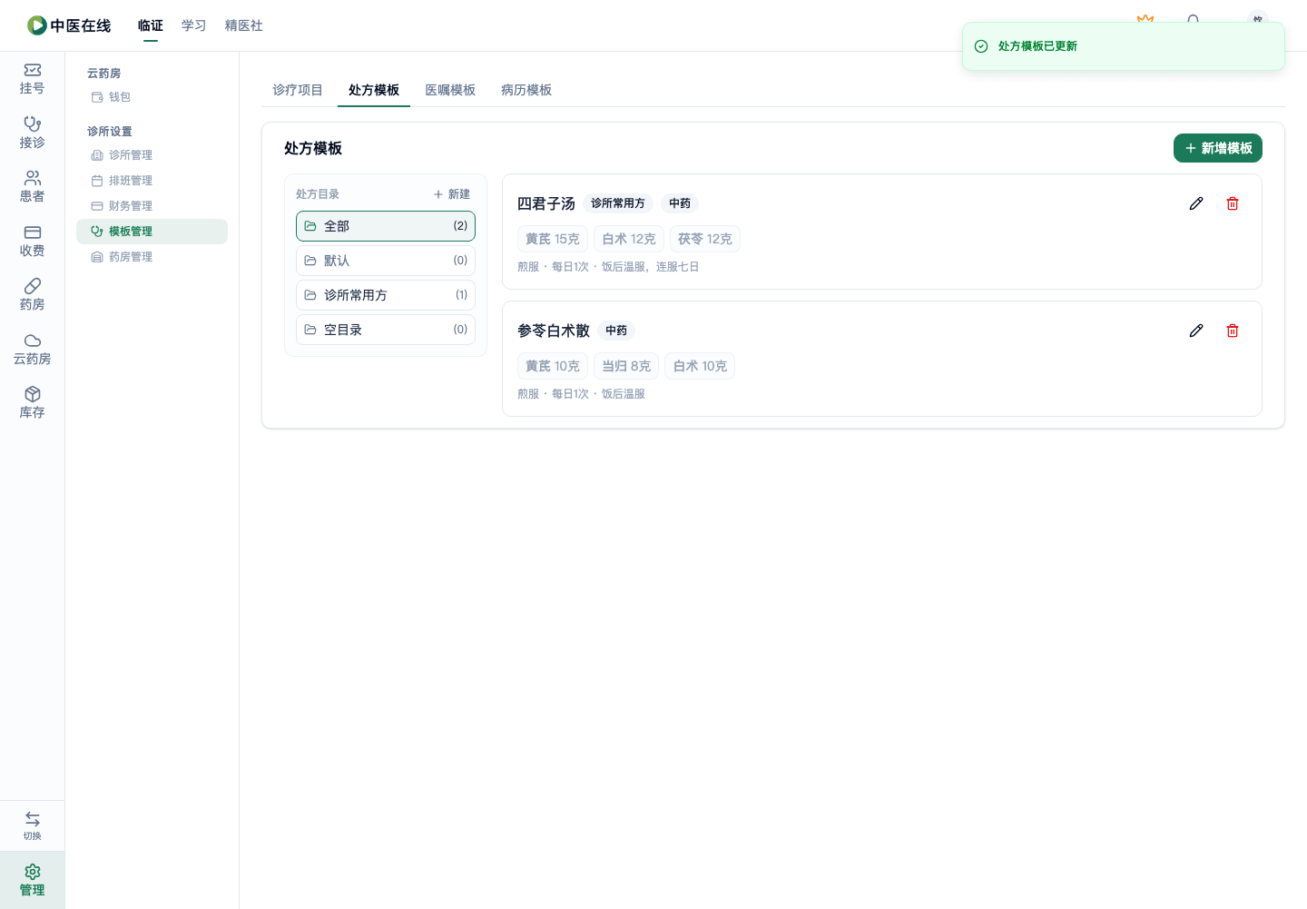The image size is (1307, 909).
Task: Click the 茯苓 12克 herb chip
Action: pyautogui.click(x=705, y=239)
